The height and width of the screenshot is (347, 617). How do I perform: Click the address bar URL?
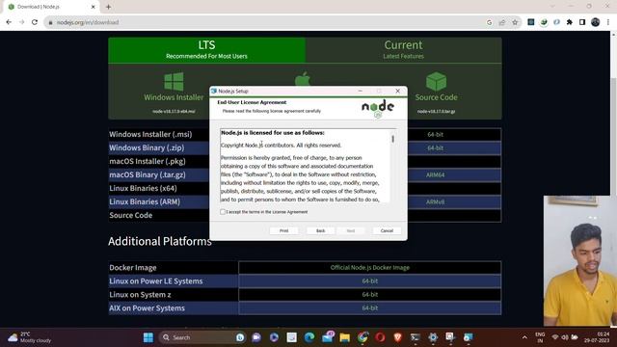click(x=88, y=22)
